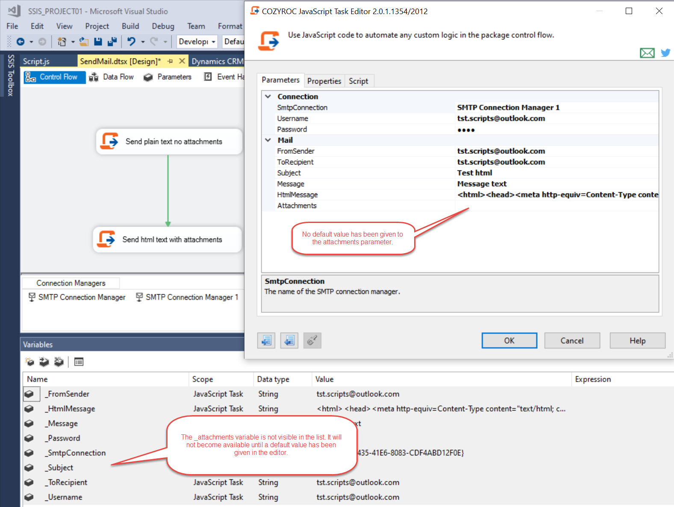Select the _ToRecipient variable name
674x507 pixels.
click(67, 482)
